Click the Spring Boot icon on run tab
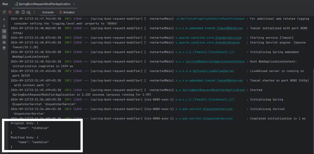The image size is (314, 154). pyautogui.click(x=16, y=4)
